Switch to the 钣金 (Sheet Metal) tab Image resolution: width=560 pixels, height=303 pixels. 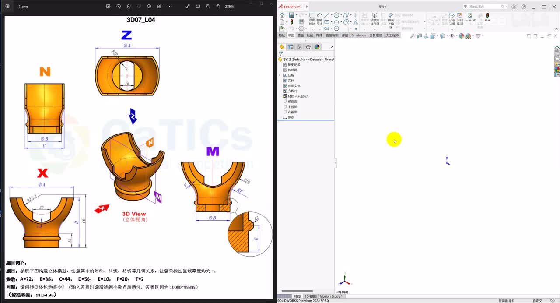tap(310, 35)
